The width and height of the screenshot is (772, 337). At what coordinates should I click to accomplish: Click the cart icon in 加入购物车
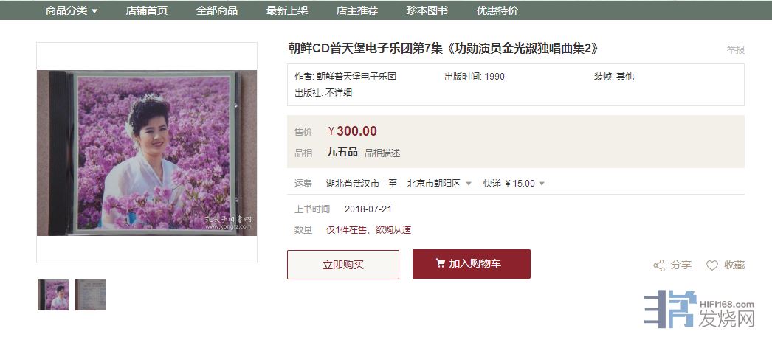(440, 264)
